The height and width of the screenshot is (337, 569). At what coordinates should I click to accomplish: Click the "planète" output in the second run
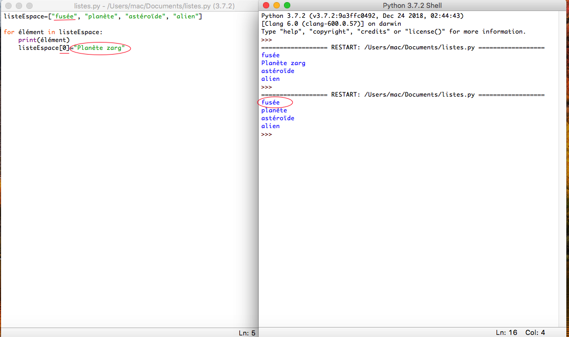tap(274, 111)
